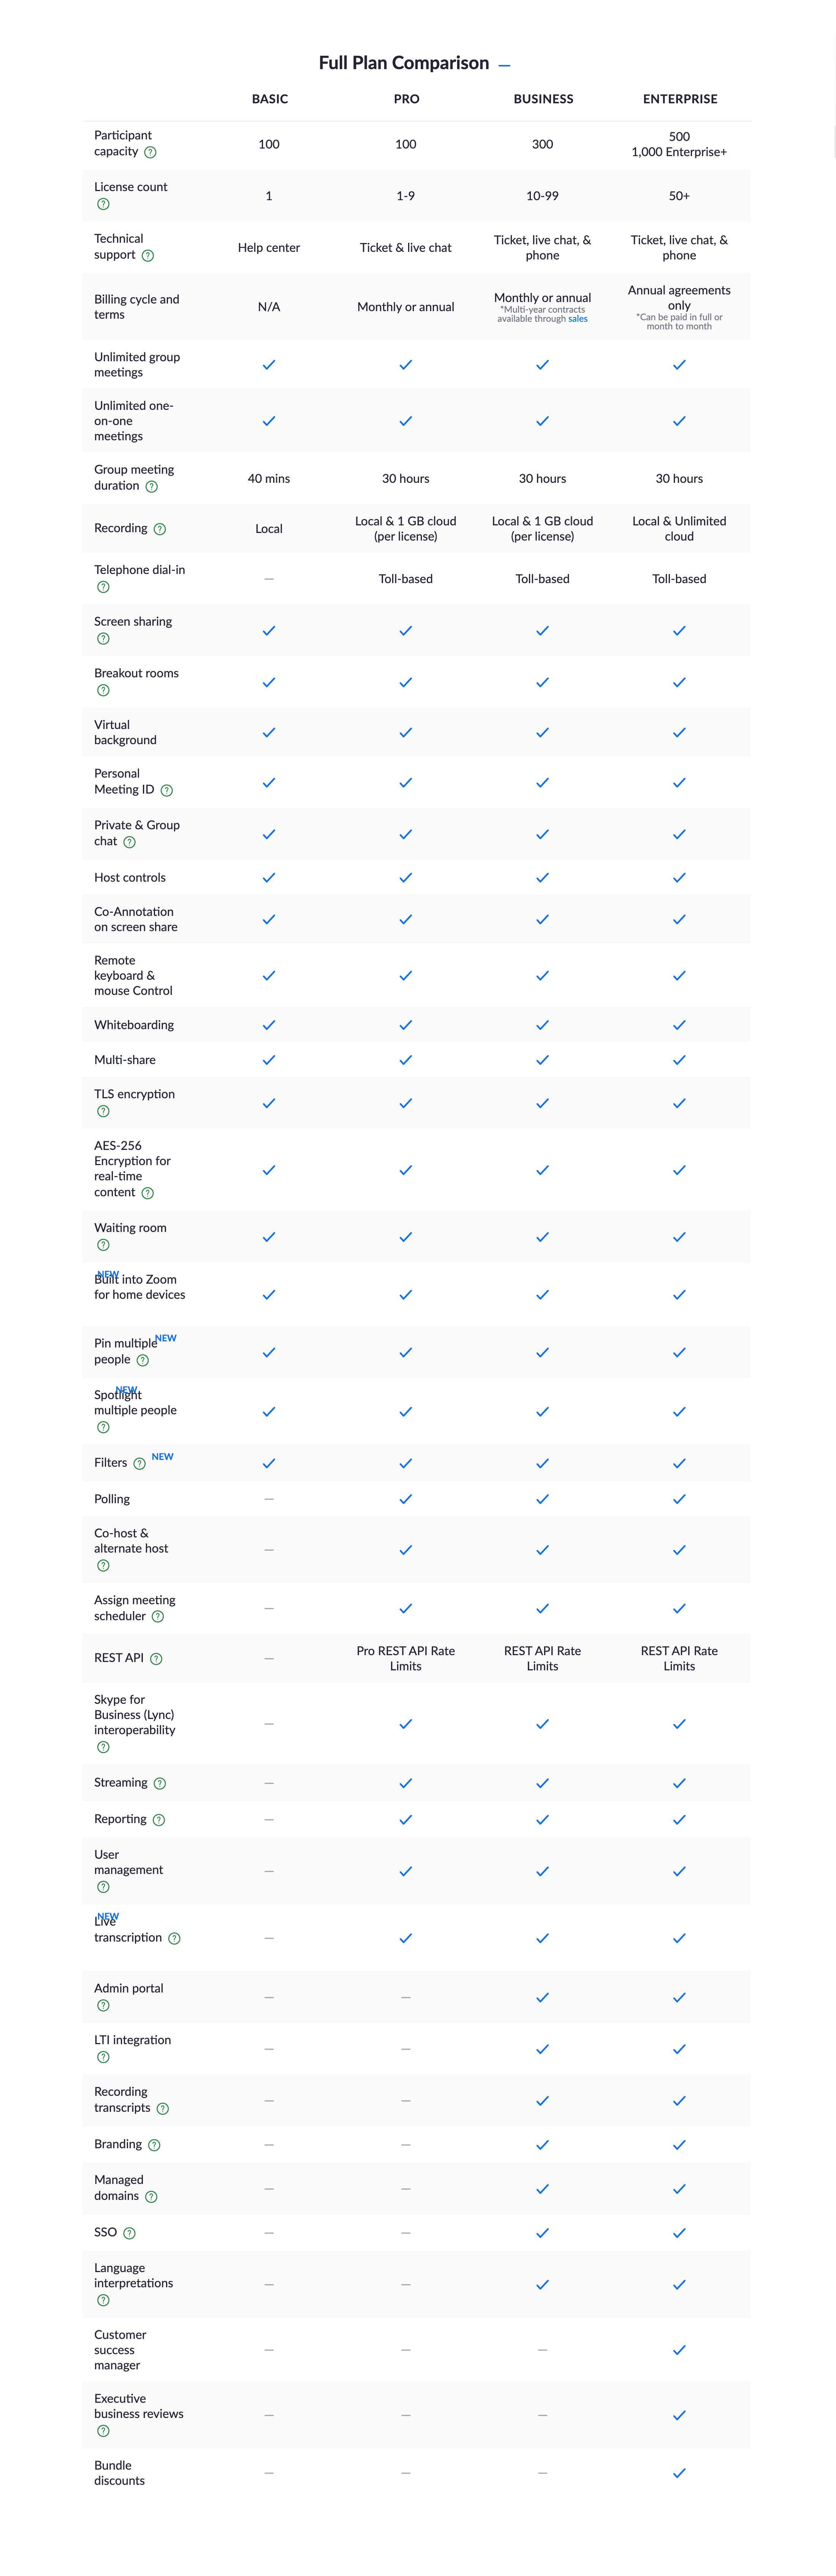Screen dimensions: 836x2576
Task: Click help icon next to Recording
Action: coord(160,529)
